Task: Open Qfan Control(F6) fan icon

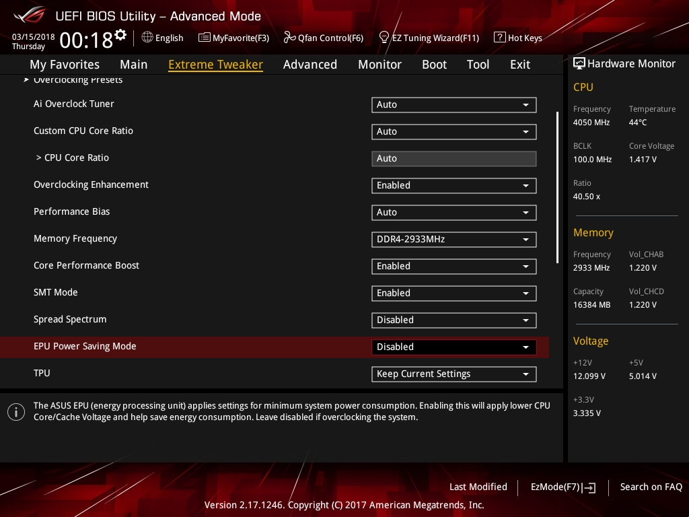Action: [290, 38]
